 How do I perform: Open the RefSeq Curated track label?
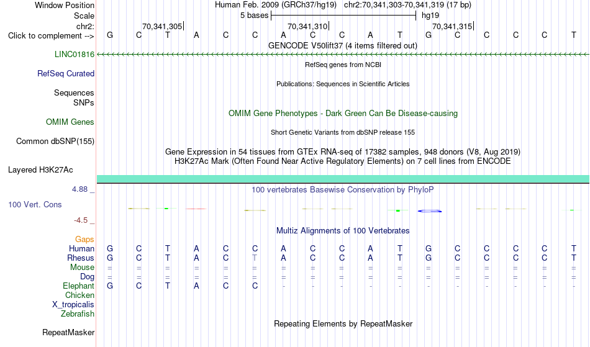pos(66,73)
